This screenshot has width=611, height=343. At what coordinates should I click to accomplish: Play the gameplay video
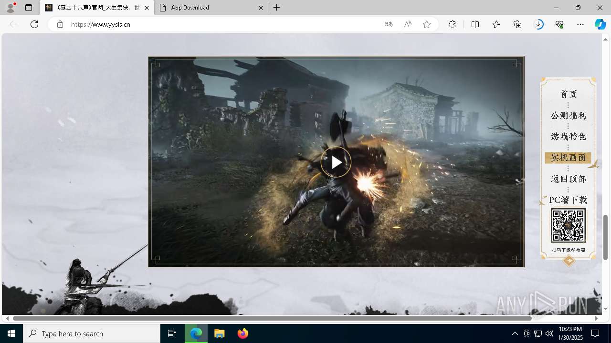coord(336,162)
